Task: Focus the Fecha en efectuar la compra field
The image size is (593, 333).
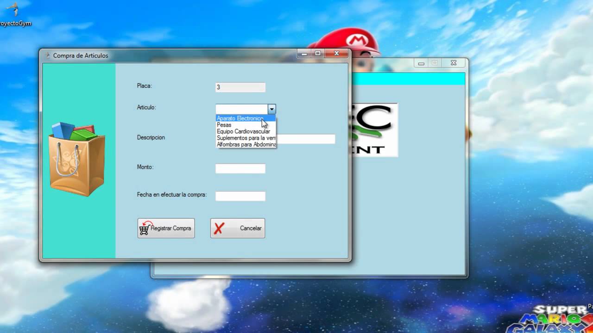Action: click(x=240, y=196)
